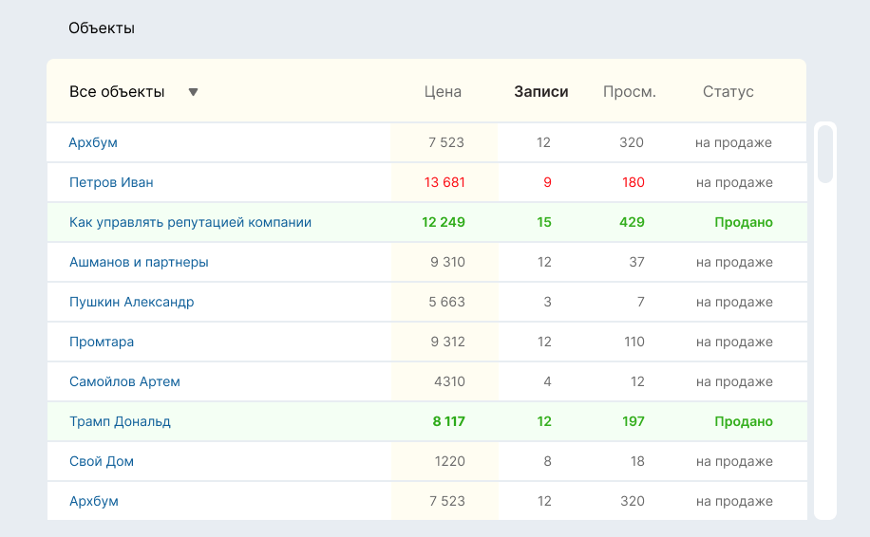Screen dimensions: 870x537
Task: Click records value 15
Action: [543, 222]
